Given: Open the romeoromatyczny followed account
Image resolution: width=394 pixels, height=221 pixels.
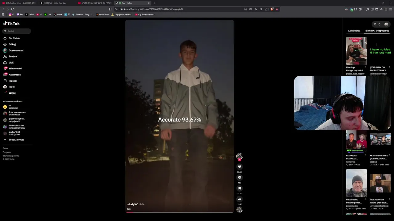Looking at the screenshot, I should [14, 126].
